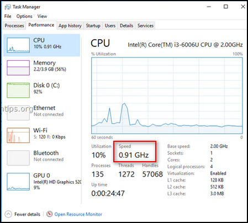This screenshot has width=248, height=223.
Task: Click the Task Manager title bar icon
Action: [8, 7]
